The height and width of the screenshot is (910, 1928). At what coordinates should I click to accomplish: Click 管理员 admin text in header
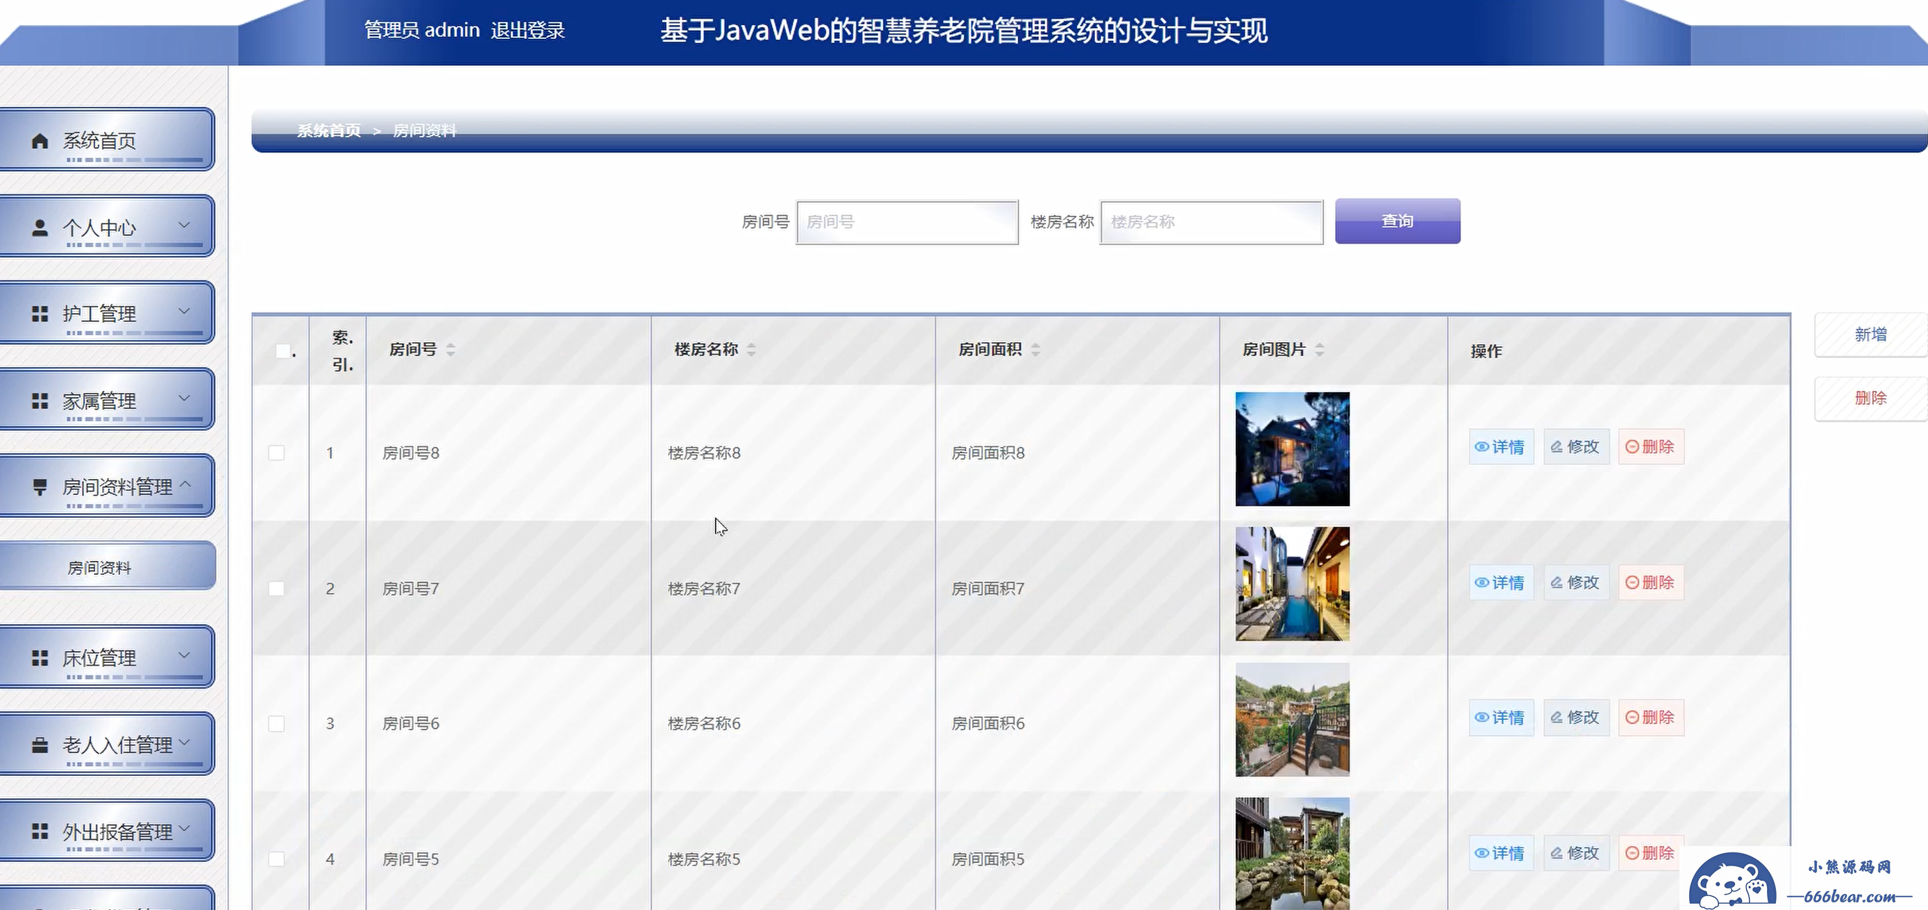coord(422,30)
